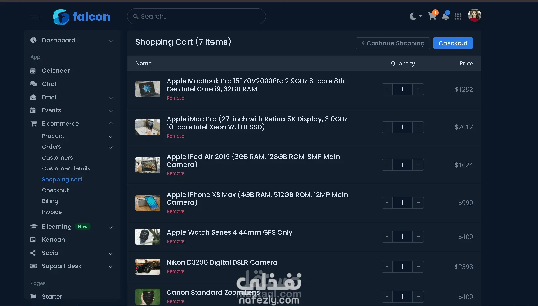This screenshot has height=306, width=538.
Task: Remove the Apple iMac Pro item
Action: point(175,136)
